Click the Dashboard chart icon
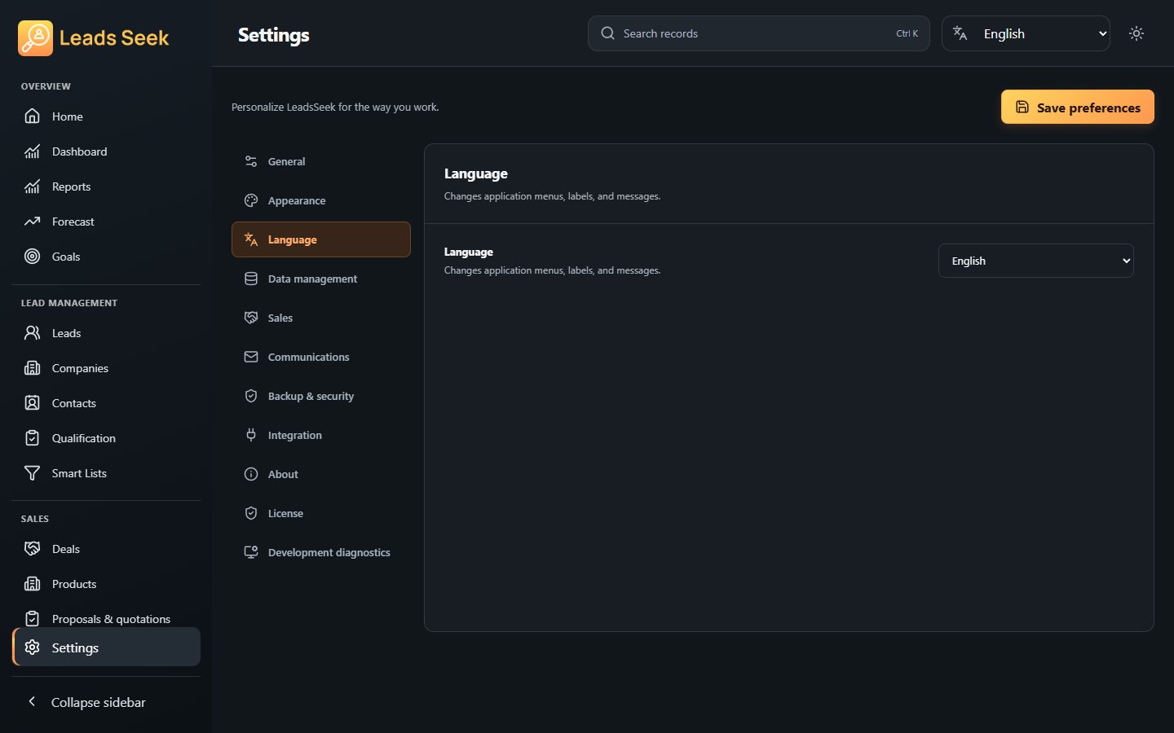 33,151
